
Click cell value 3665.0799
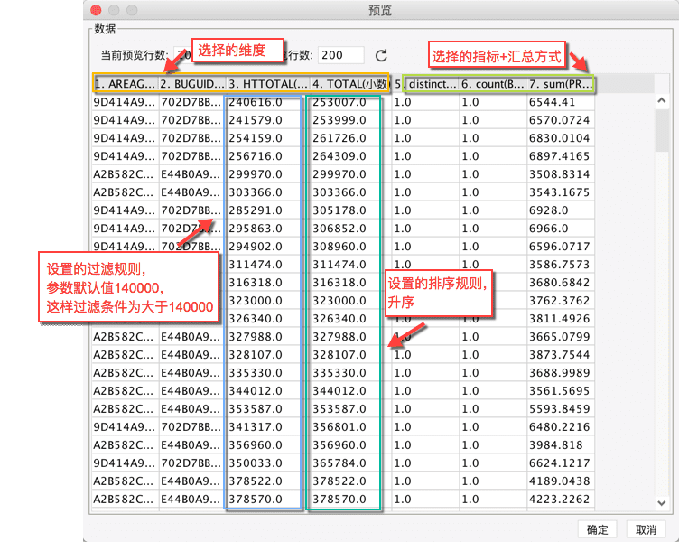(x=559, y=337)
